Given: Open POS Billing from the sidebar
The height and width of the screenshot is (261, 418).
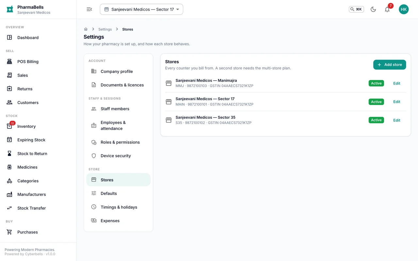Looking at the screenshot, I should point(38,62).
